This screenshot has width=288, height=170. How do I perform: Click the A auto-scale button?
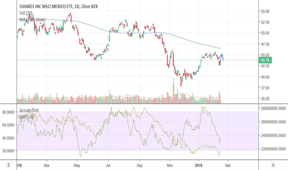click(x=273, y=165)
